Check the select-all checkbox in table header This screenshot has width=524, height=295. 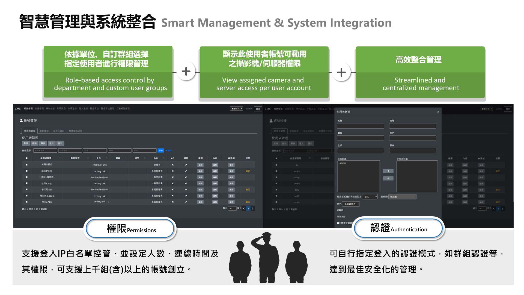tap(26, 158)
